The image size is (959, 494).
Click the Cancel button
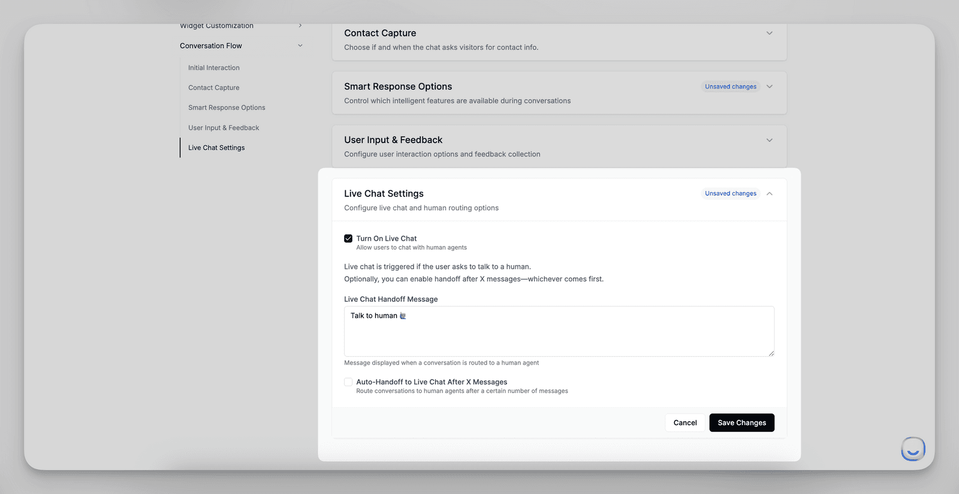pos(685,423)
